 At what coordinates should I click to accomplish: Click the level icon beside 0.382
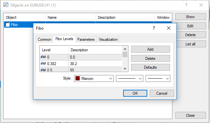coord(43,63)
